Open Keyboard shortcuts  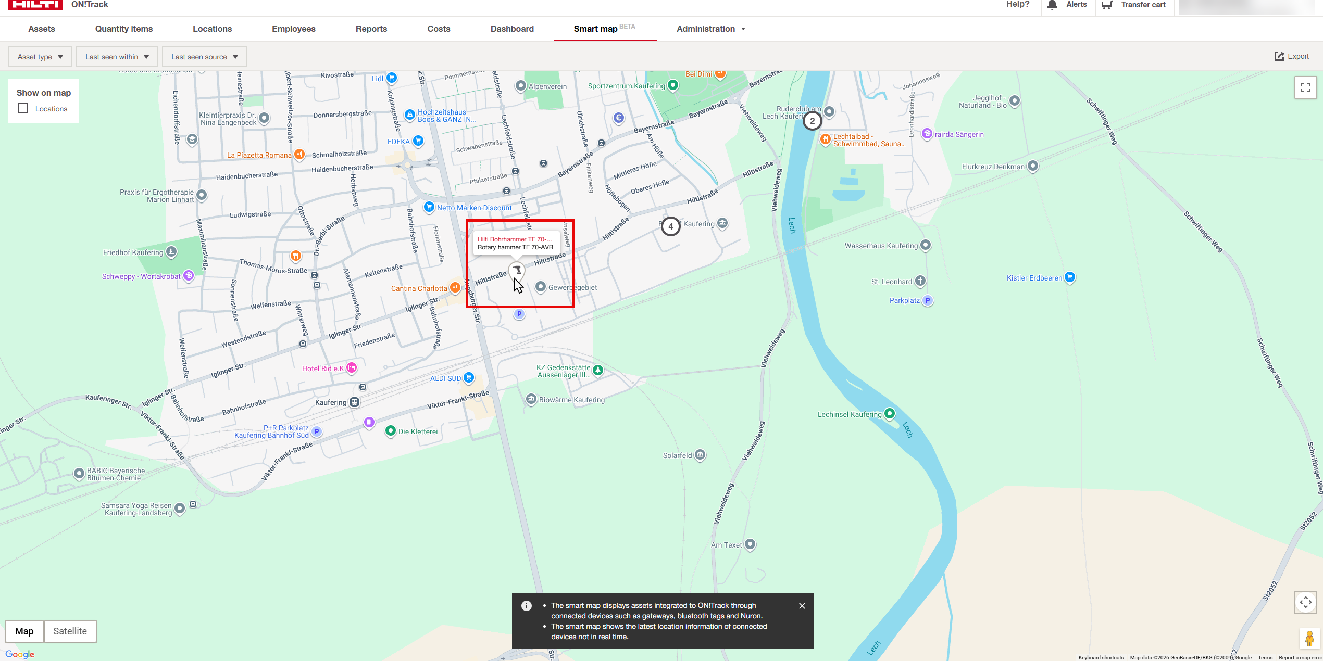(x=1101, y=657)
